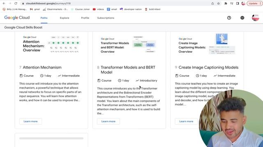This screenshot has width=263, height=147.
Task: Click the 1 day duration under Transformer Models
Action: (126, 80)
